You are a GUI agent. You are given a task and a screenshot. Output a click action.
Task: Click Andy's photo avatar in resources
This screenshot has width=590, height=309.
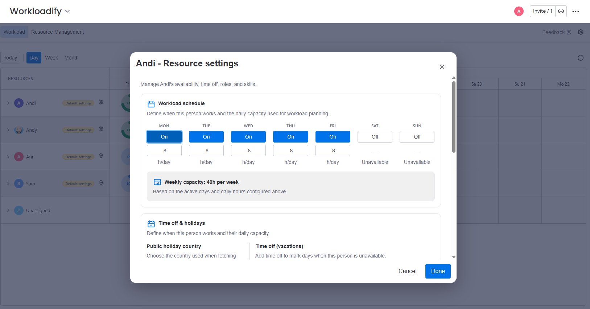tap(19, 130)
